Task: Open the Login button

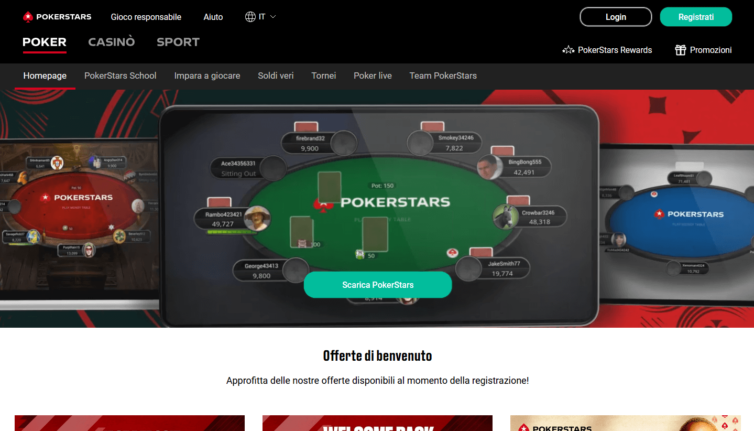Action: coord(616,17)
